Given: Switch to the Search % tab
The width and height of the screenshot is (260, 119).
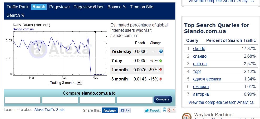Looking at the screenshot, I should [16, 15].
